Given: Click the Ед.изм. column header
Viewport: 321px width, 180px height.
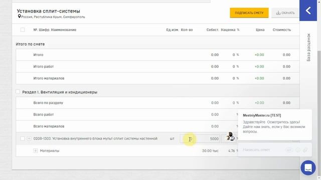Looking at the screenshot, I should click(173, 30).
